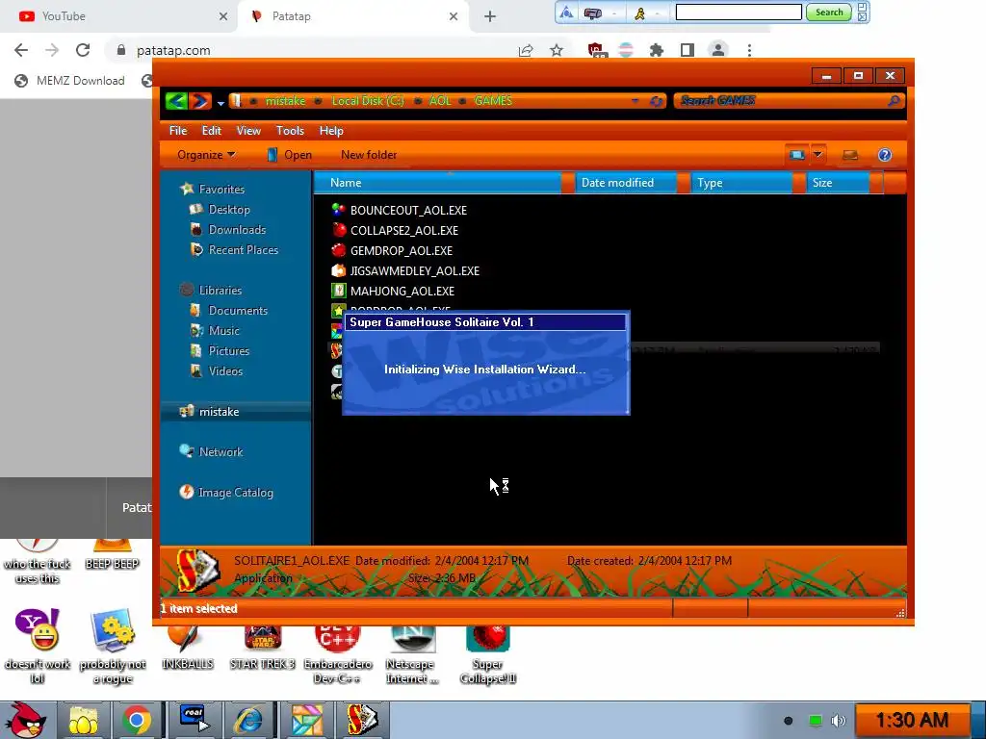Image resolution: width=986 pixels, height=739 pixels.
Task: Open the Help menu in Explorer
Action: click(x=331, y=131)
